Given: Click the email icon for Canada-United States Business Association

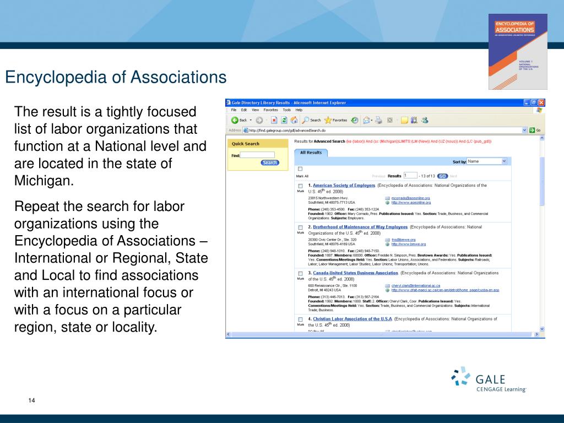Looking at the screenshot, I should point(387,286).
